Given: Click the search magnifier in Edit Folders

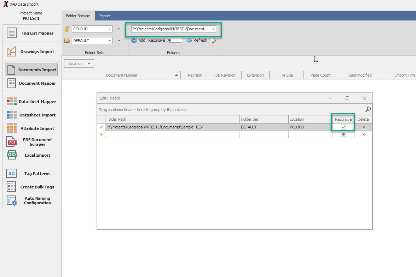Looking at the screenshot, I should [368, 109].
